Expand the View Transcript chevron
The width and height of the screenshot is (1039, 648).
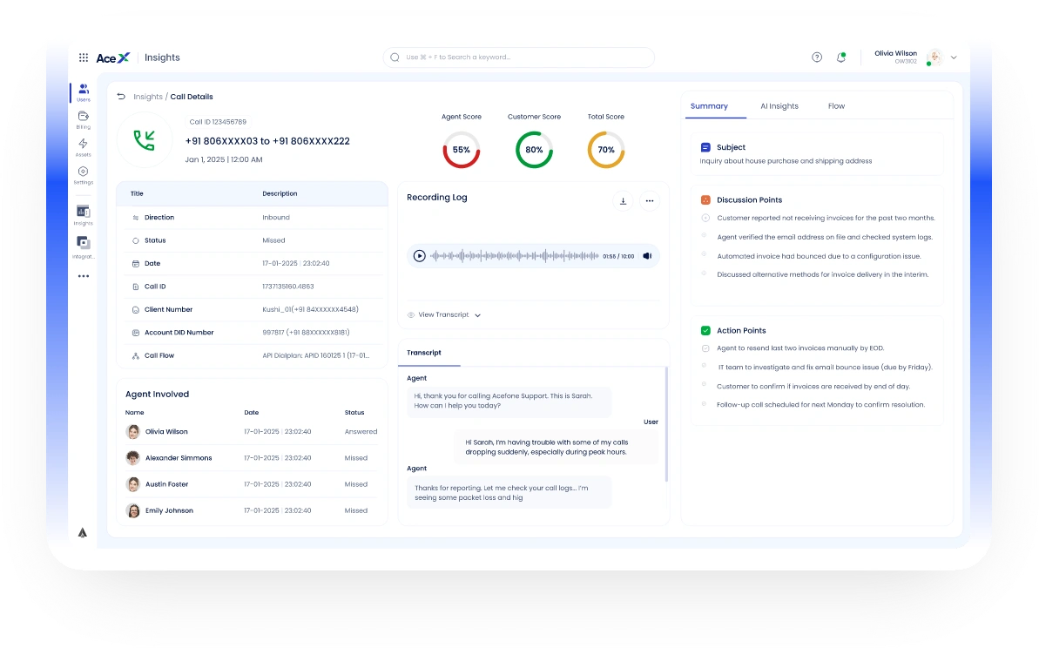[478, 315]
